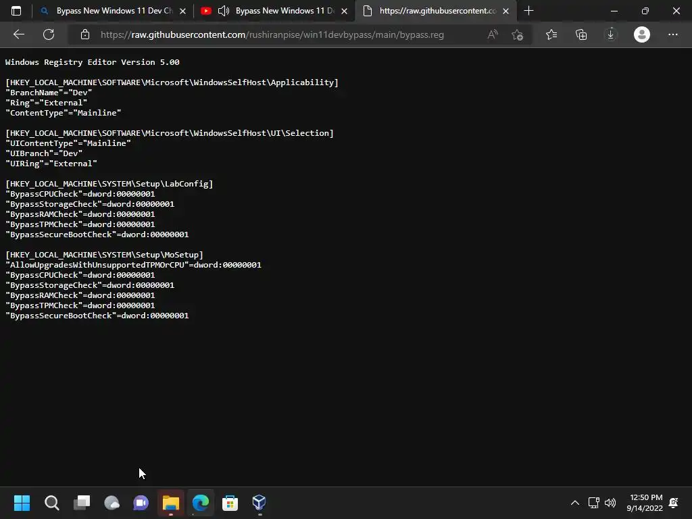This screenshot has height=519, width=692.
Task: Click the SYSTEM\Setup\LabConfig key line
Action: click(109, 184)
